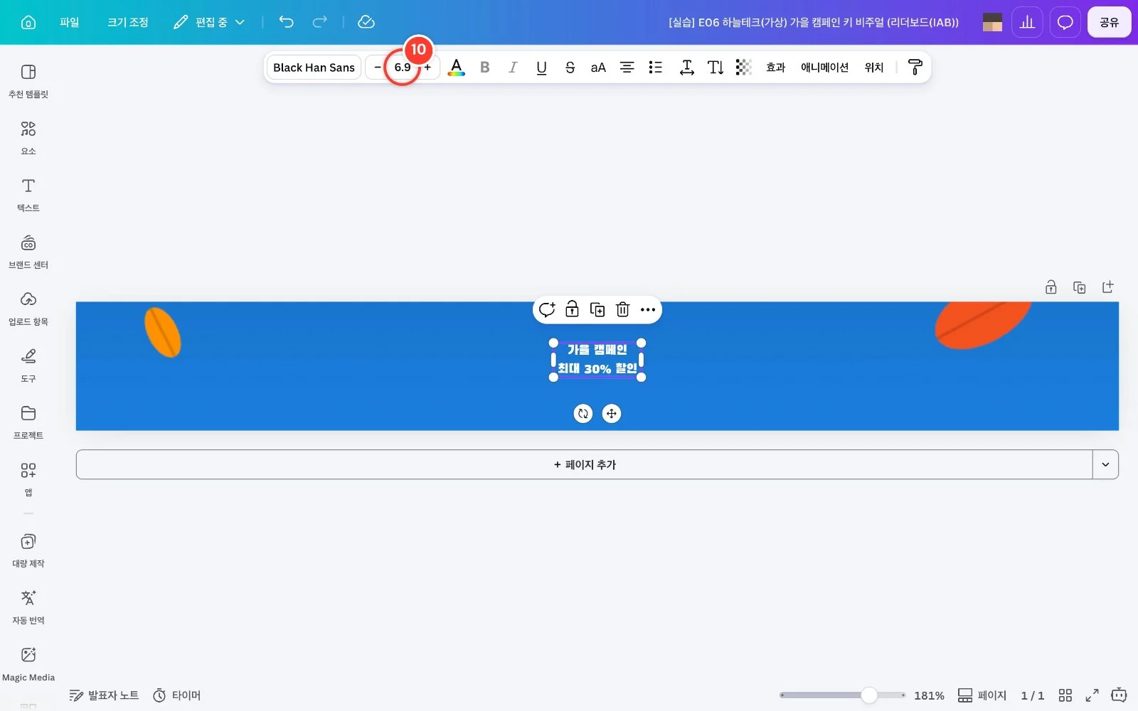This screenshot has height=711, width=1138.
Task: Open the analytics chart icon
Action: [1027, 22]
